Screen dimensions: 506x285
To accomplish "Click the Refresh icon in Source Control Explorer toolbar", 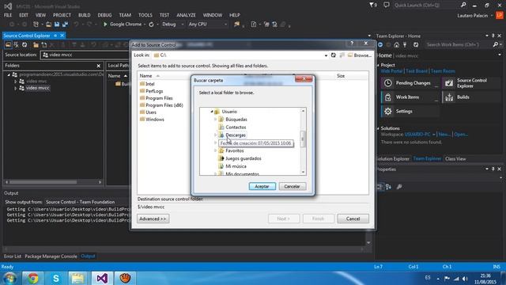I will coord(25,44).
